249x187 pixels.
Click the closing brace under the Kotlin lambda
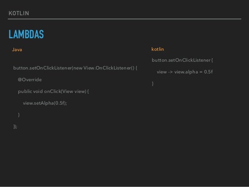153,84
